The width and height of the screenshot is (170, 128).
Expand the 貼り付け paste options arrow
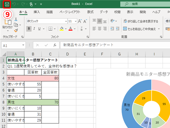click(8, 31)
